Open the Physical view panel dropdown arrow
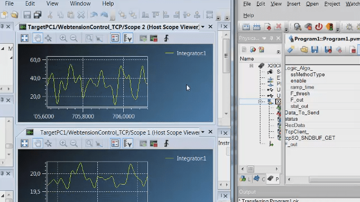360x202 pixels. click(264, 38)
